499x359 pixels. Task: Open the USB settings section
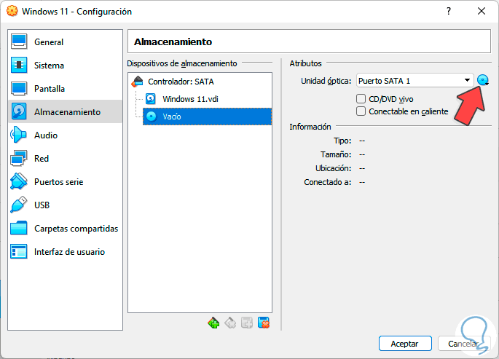click(65, 205)
